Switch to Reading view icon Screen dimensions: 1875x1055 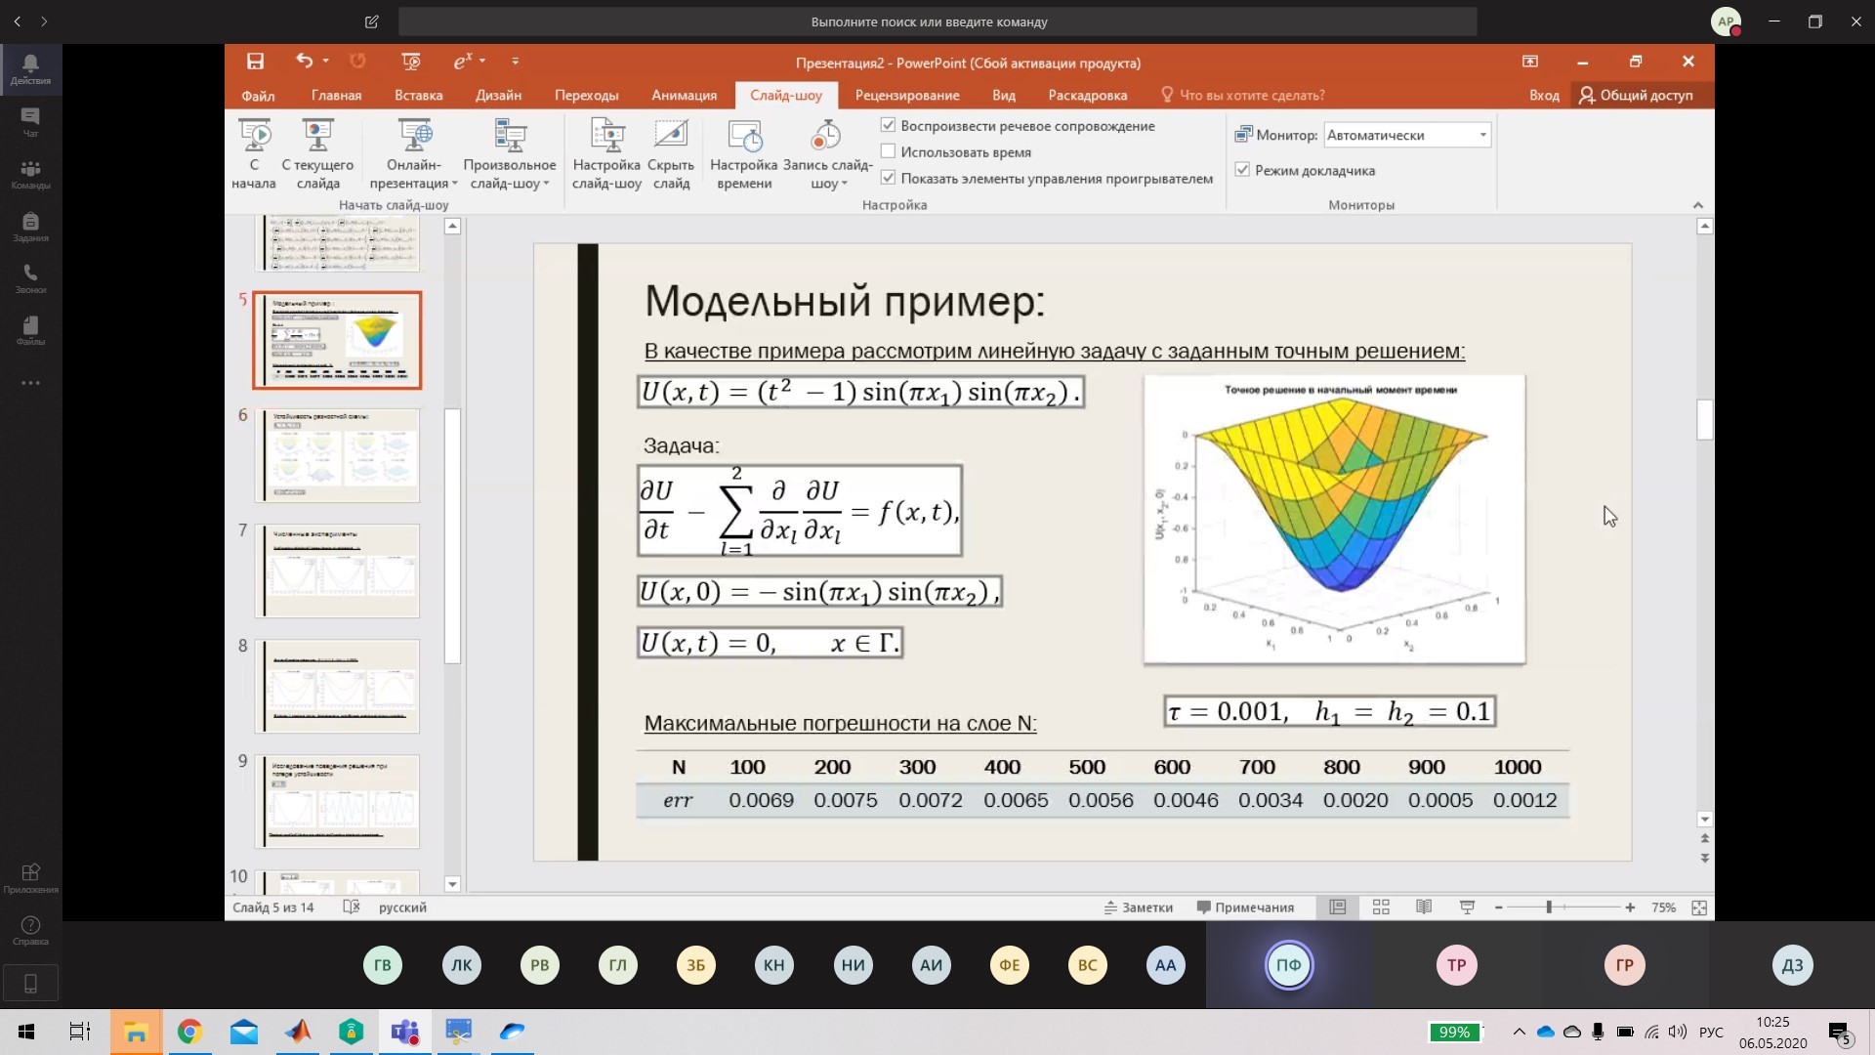tap(1424, 907)
